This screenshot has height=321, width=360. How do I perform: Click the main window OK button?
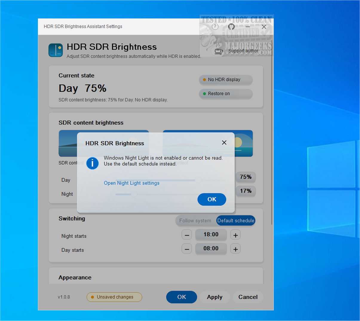click(x=182, y=297)
